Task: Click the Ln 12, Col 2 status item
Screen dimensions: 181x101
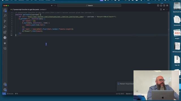Action: (120, 93)
